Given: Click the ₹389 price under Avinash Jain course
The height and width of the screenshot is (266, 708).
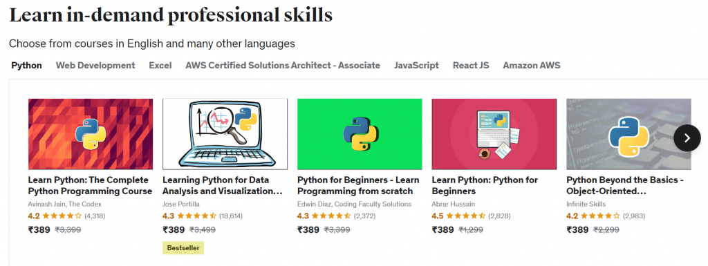Looking at the screenshot, I should (39, 230).
